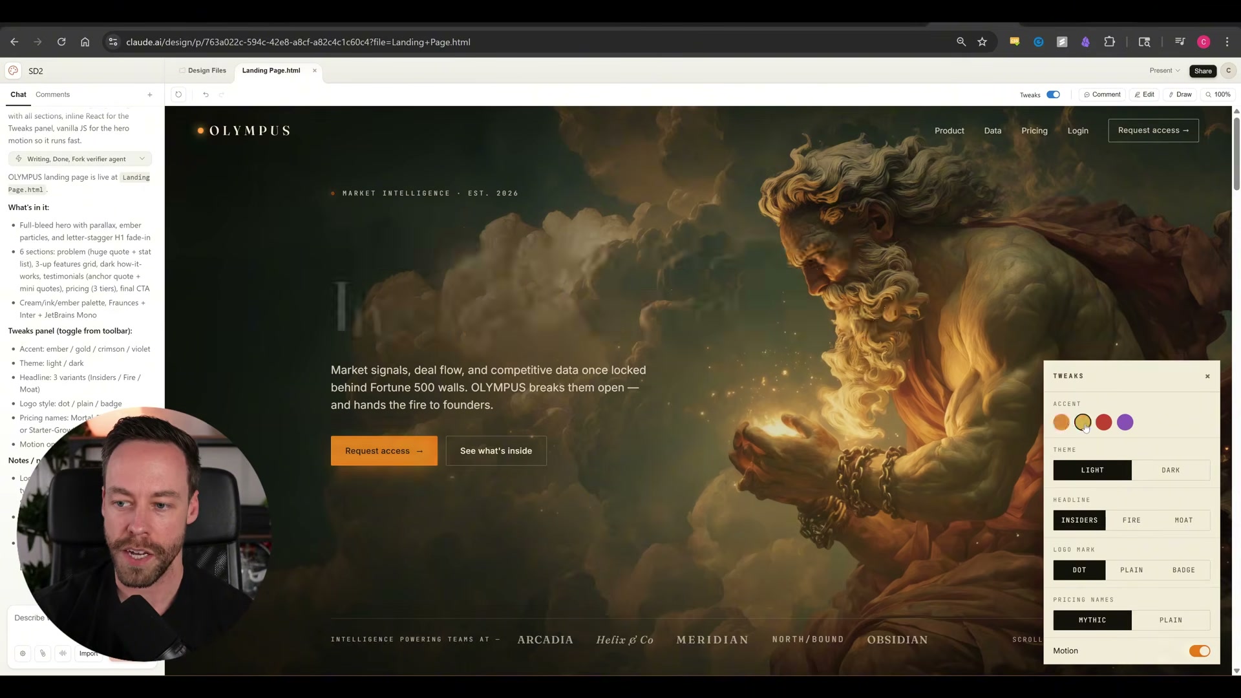
Task: Select the Landing Page.html tab
Action: (271, 70)
